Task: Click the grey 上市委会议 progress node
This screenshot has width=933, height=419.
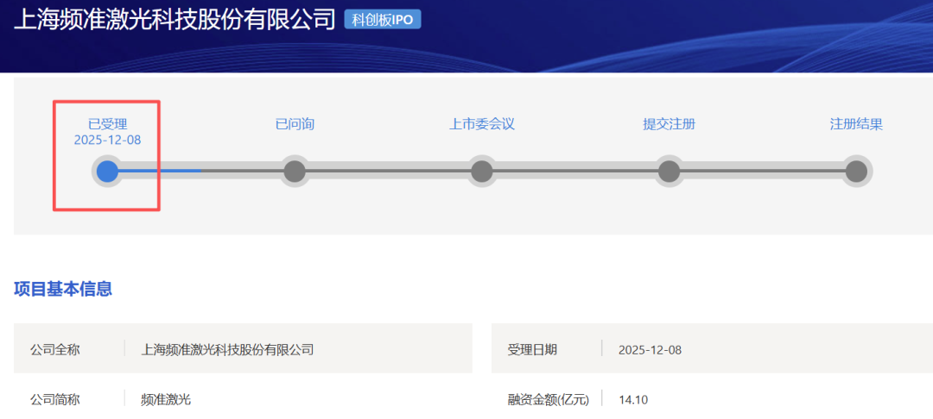Action: tap(482, 172)
